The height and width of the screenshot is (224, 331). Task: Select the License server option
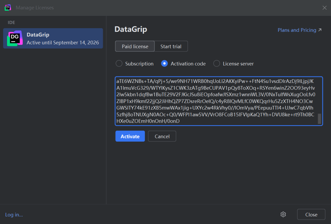[x=216, y=63]
